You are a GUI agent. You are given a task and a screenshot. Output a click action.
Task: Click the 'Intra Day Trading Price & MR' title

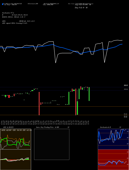(48, 127)
